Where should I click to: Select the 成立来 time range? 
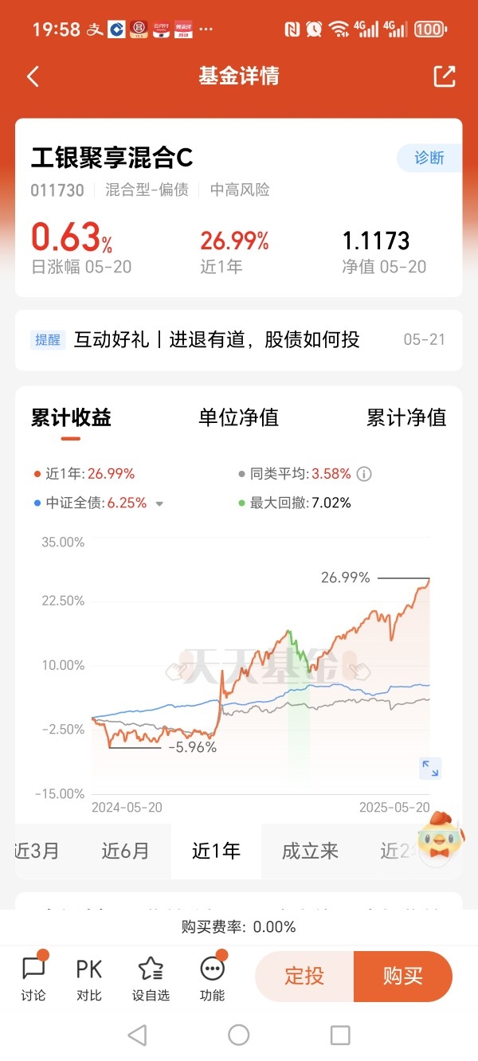coord(310,851)
